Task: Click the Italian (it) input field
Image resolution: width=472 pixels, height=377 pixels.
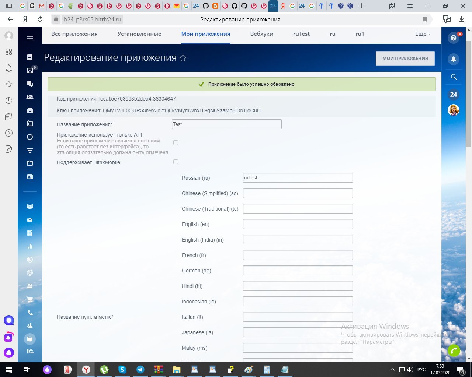Action: 298,317
